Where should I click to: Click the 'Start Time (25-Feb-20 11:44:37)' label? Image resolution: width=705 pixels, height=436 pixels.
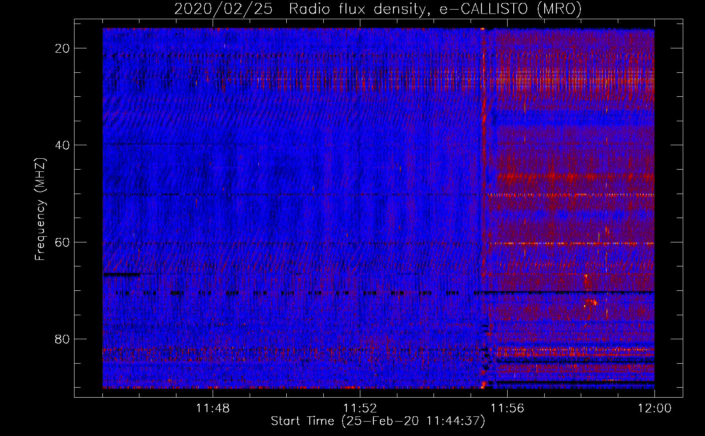(378, 421)
